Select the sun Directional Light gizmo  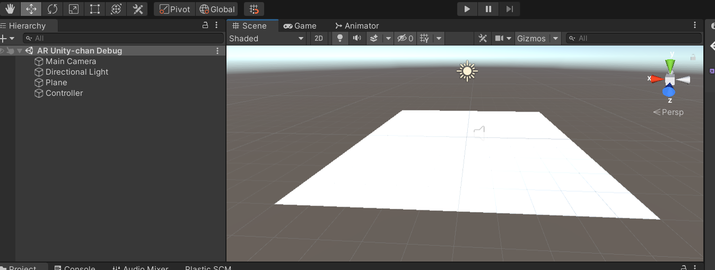coord(467,71)
